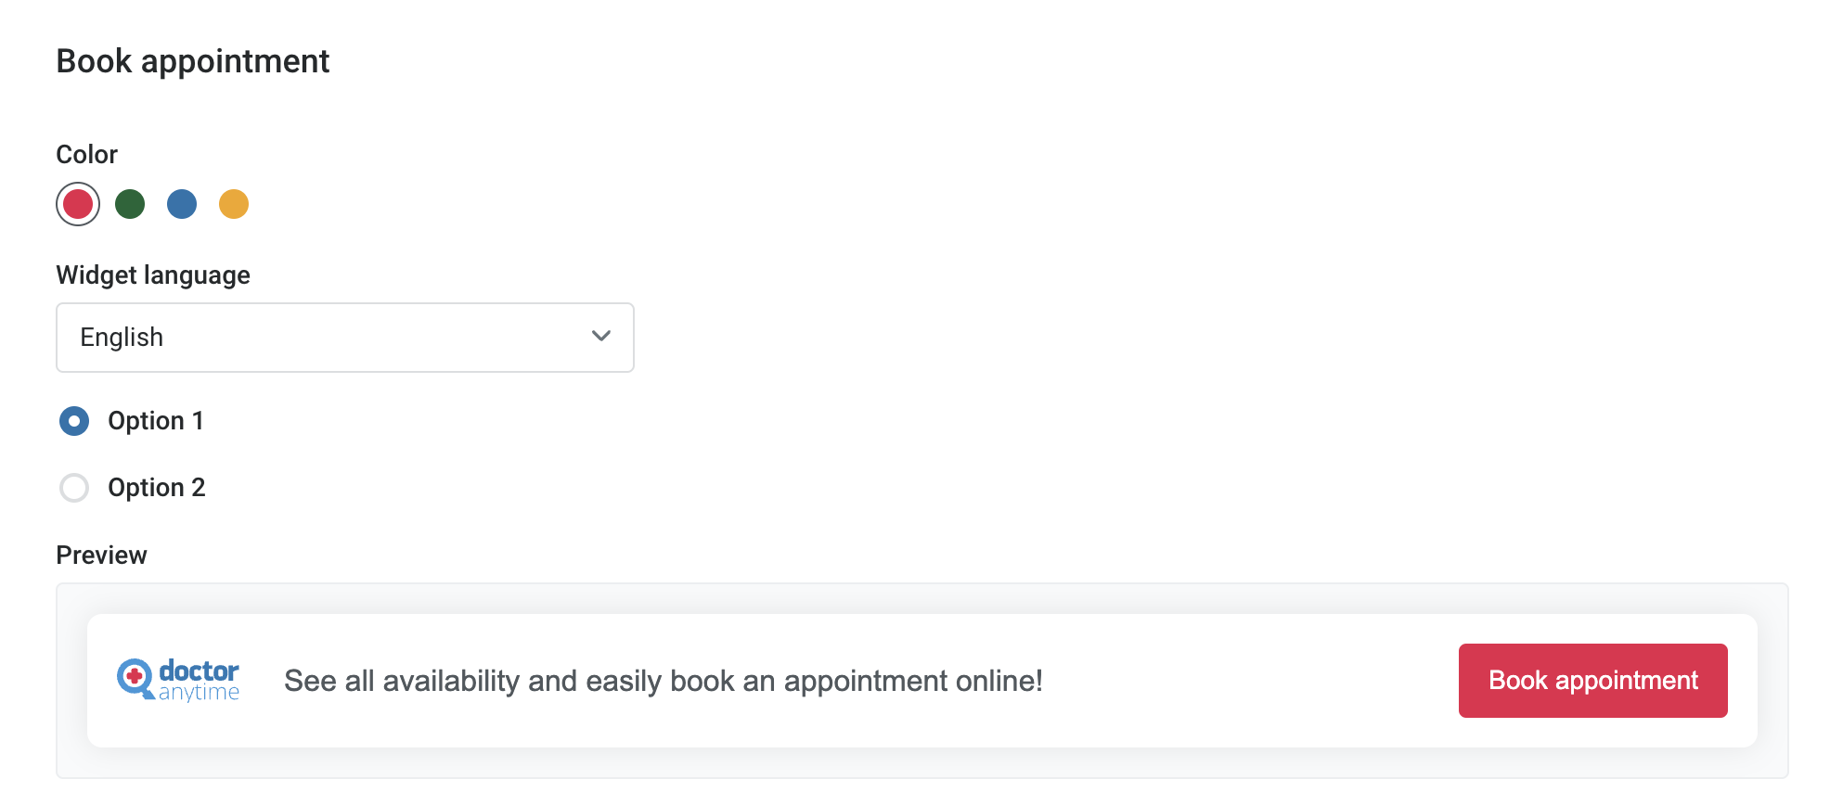Select the red color swatch

78,204
